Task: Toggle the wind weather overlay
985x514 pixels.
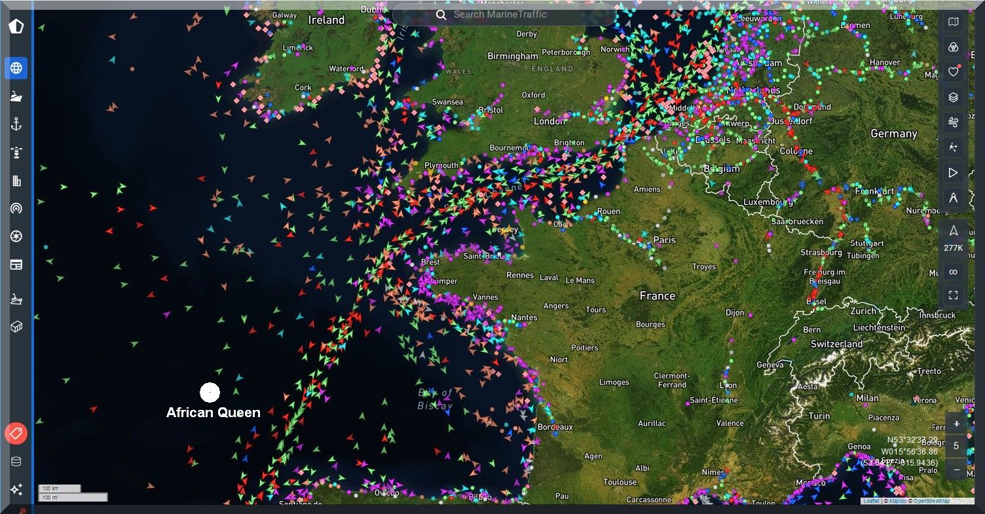Action: pos(954,122)
